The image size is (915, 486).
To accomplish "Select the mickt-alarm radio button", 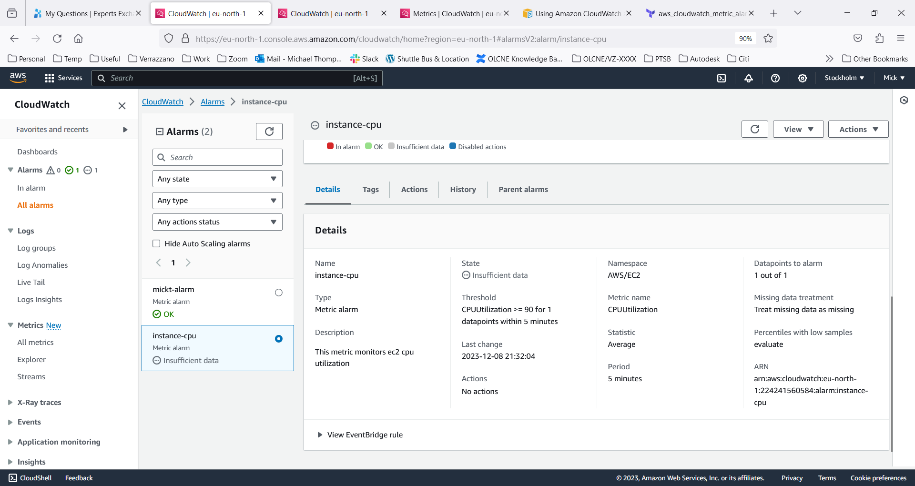I will (x=279, y=292).
